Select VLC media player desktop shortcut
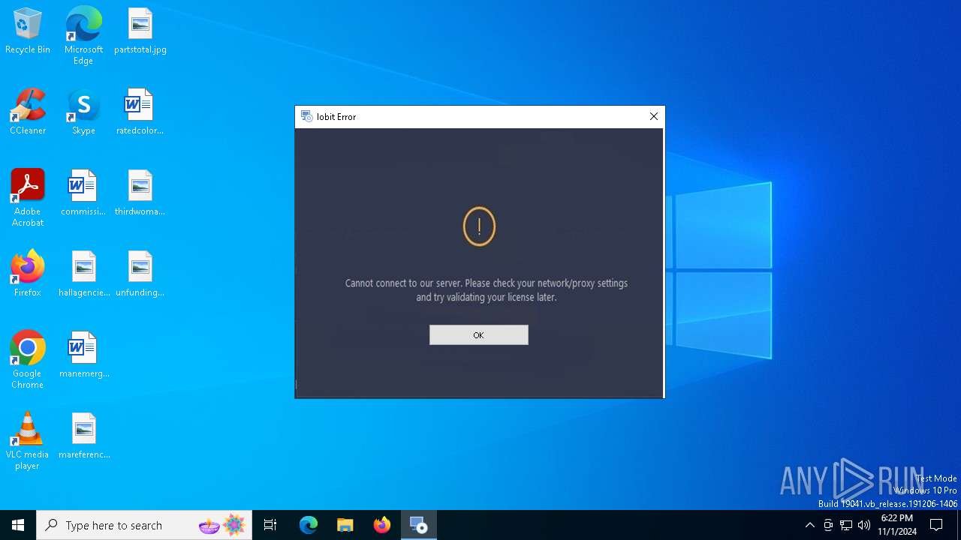Screen dimensions: 961x540 tap(28, 441)
